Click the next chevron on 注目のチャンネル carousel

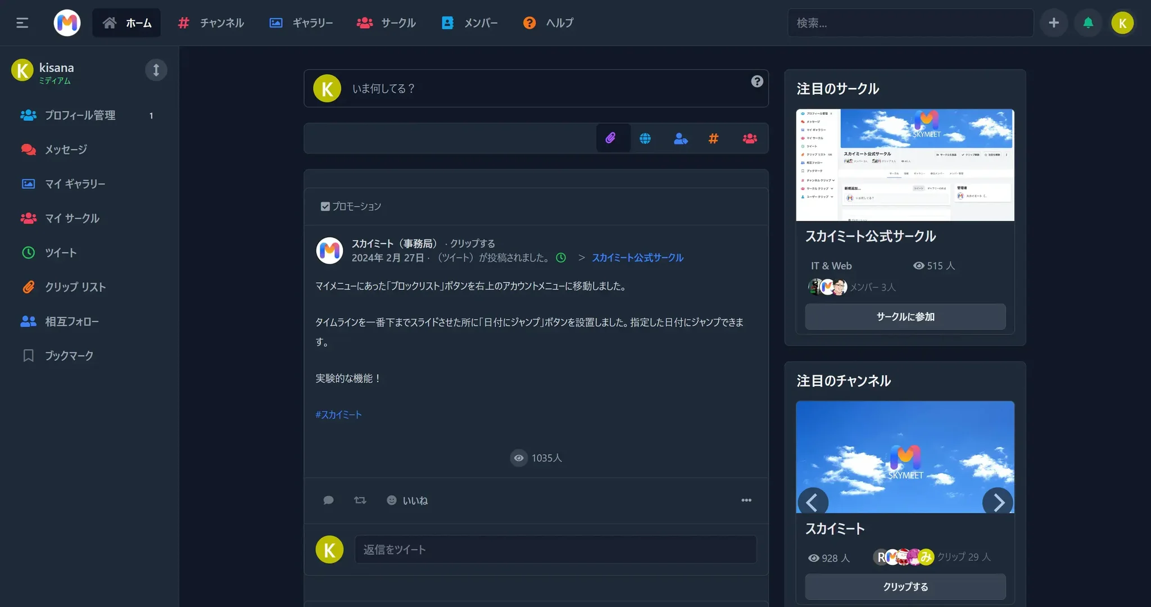click(x=999, y=502)
